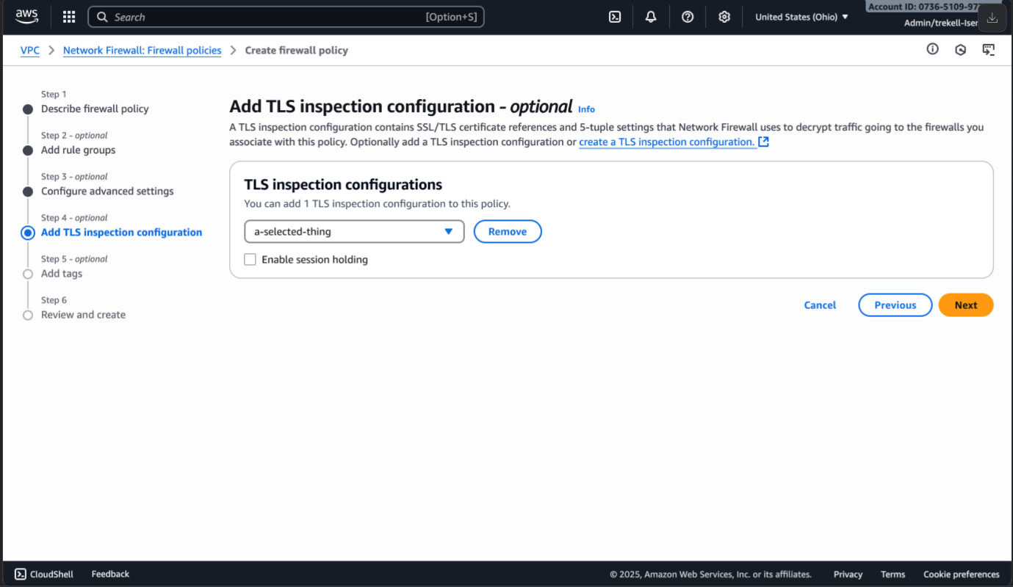This screenshot has height=587, width=1013.
Task: Click the external link icon after TLS link
Action: point(764,142)
